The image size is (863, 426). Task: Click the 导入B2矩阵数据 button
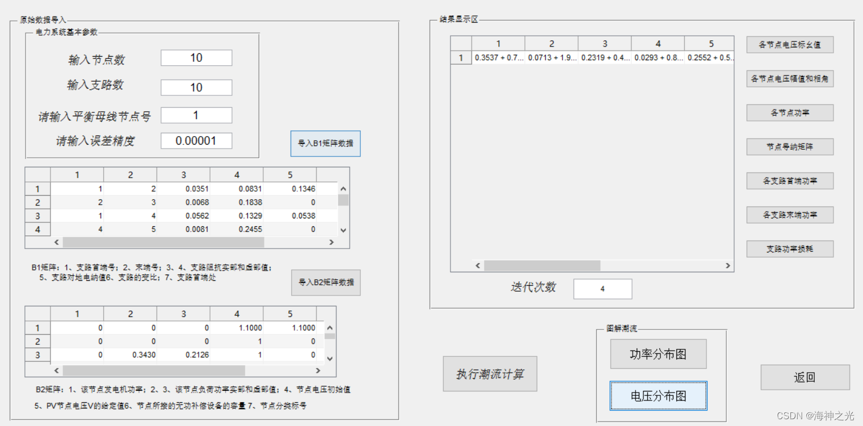pos(326,282)
